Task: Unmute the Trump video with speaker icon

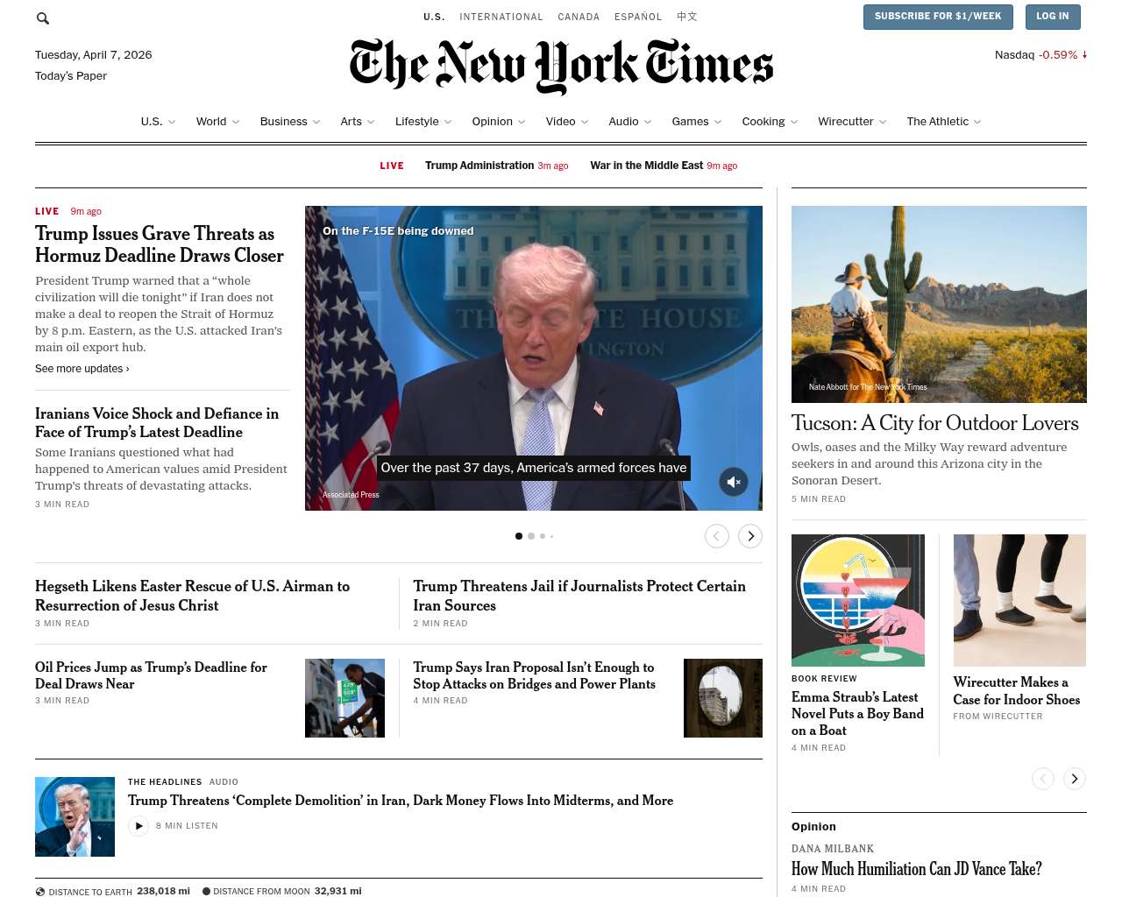Action: [x=734, y=482]
